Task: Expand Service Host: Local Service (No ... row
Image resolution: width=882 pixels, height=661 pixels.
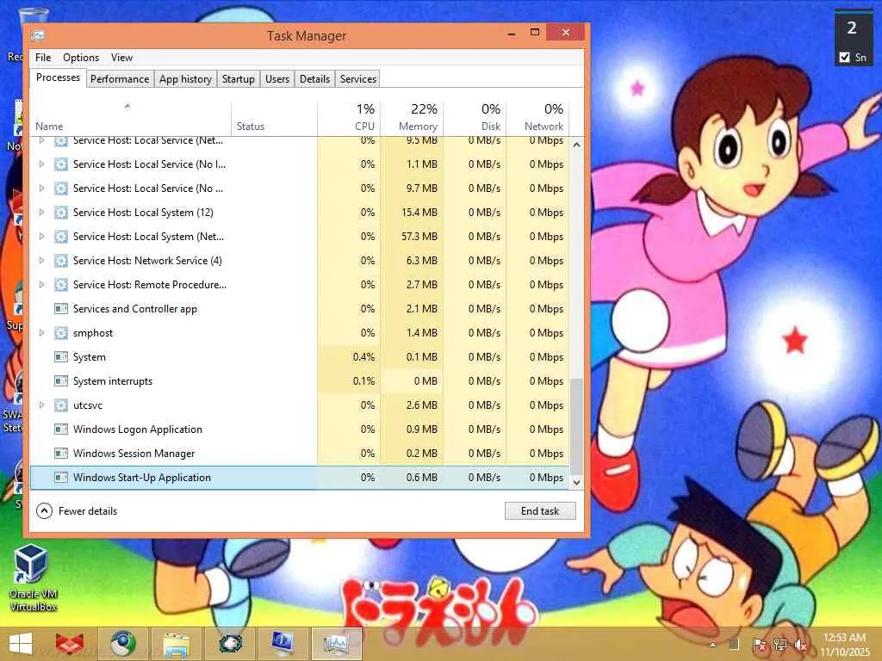Action: 41,188
